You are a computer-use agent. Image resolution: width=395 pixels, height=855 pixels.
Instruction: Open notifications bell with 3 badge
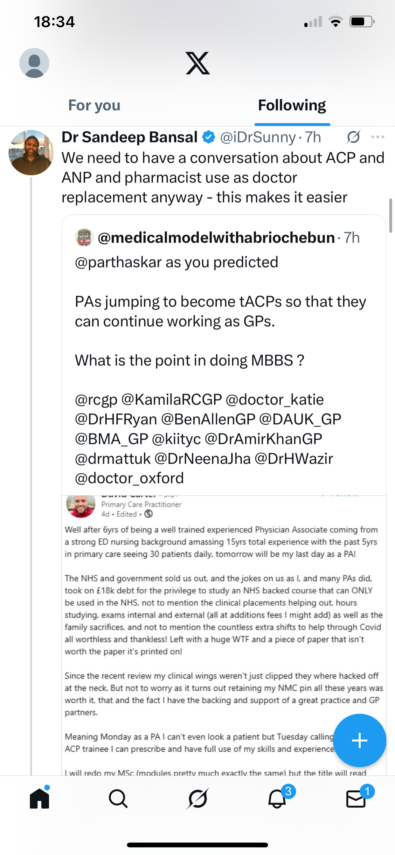tap(277, 798)
